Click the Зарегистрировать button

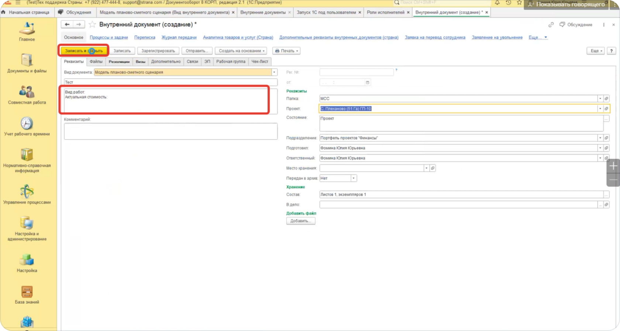158,51
